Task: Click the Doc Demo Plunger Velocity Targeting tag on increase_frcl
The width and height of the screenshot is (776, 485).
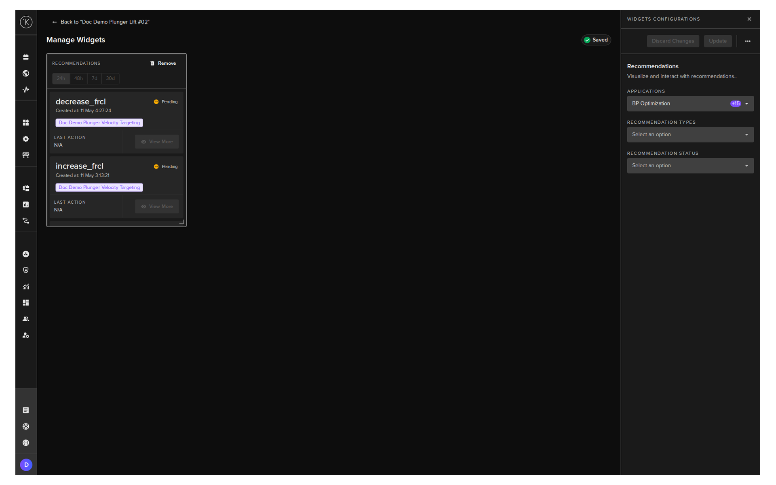Action: click(99, 188)
